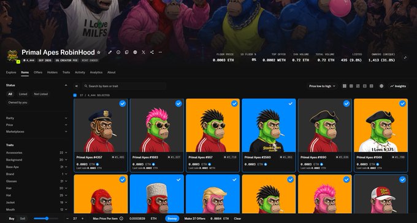417x223 pixels.
Task: Switch to the Offers tab
Action: [38, 72]
